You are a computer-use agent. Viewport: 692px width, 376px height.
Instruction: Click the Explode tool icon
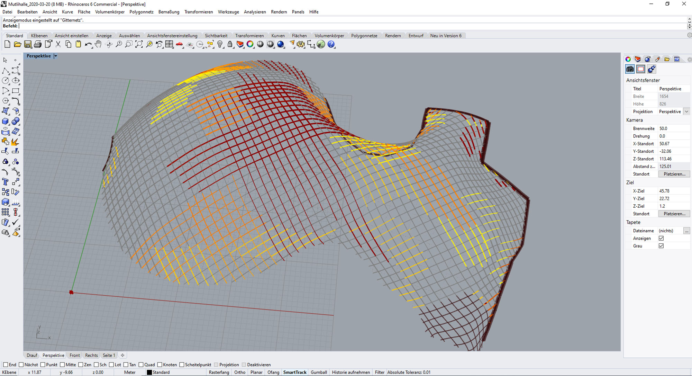coord(15,142)
